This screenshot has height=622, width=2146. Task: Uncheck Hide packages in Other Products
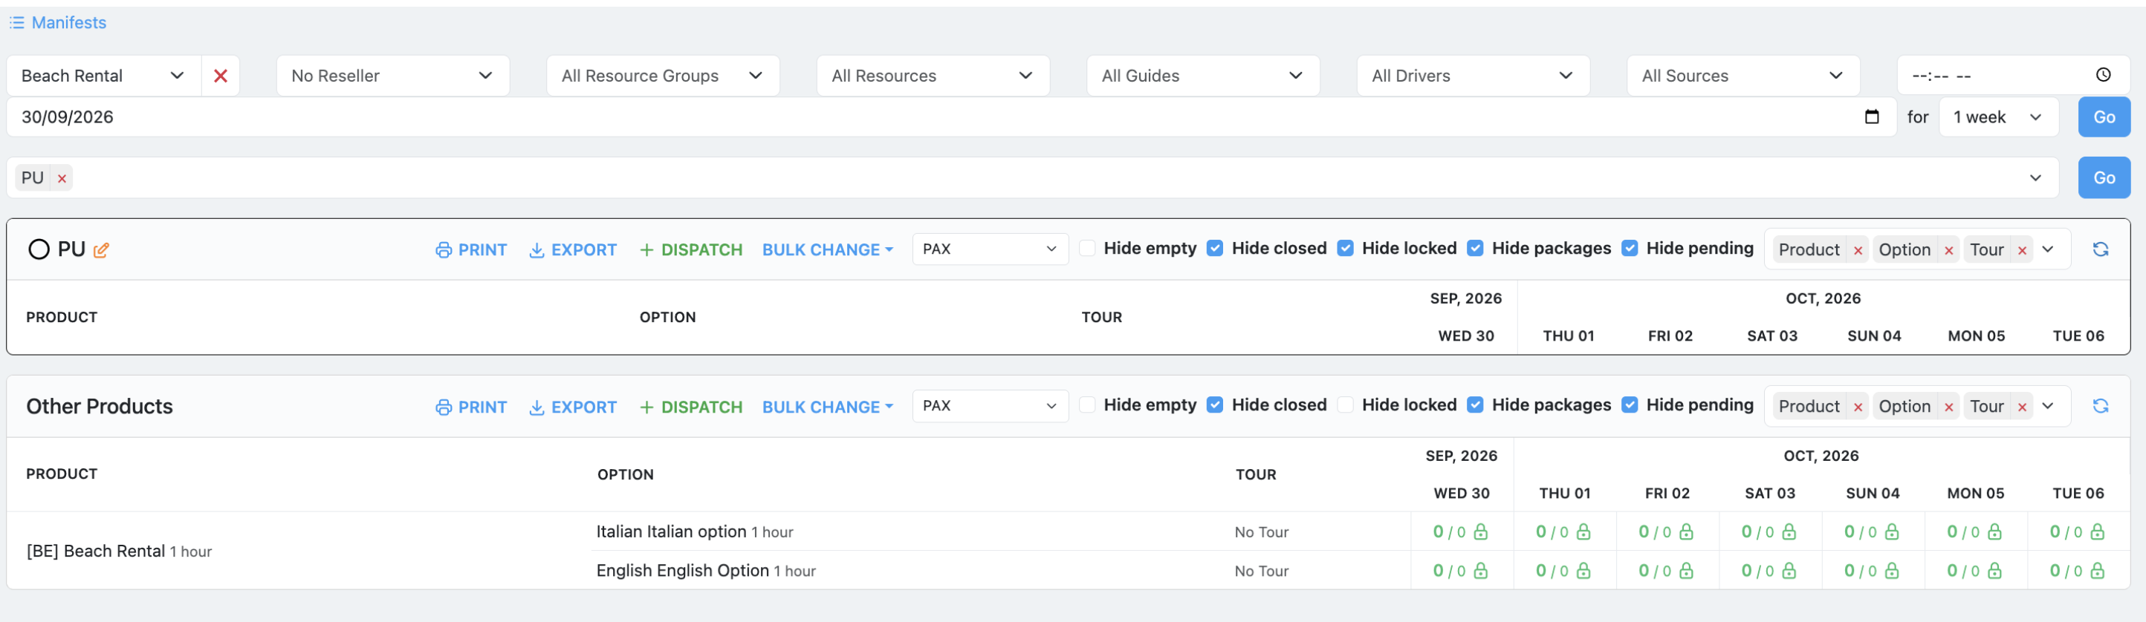tap(1474, 405)
